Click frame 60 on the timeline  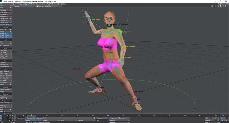click(x=124, y=116)
